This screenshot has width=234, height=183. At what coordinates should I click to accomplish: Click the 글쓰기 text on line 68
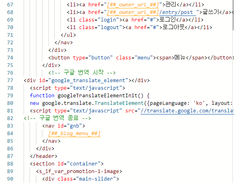pyautogui.click(x=210, y=12)
